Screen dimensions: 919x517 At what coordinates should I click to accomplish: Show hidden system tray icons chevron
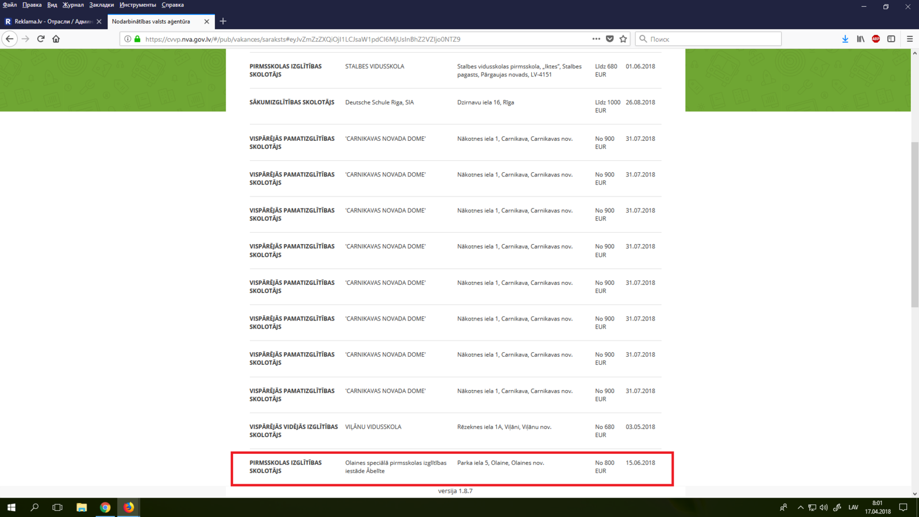tap(800, 507)
